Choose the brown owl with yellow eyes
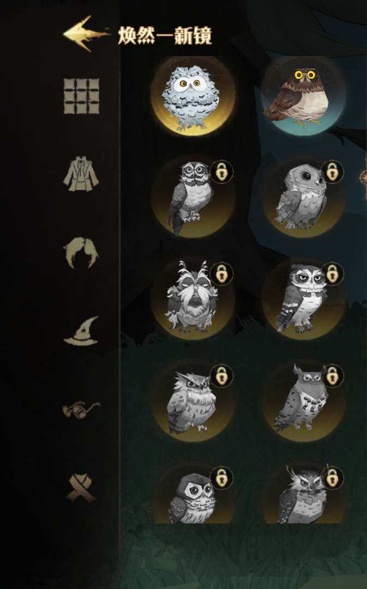367x589 pixels. click(304, 97)
